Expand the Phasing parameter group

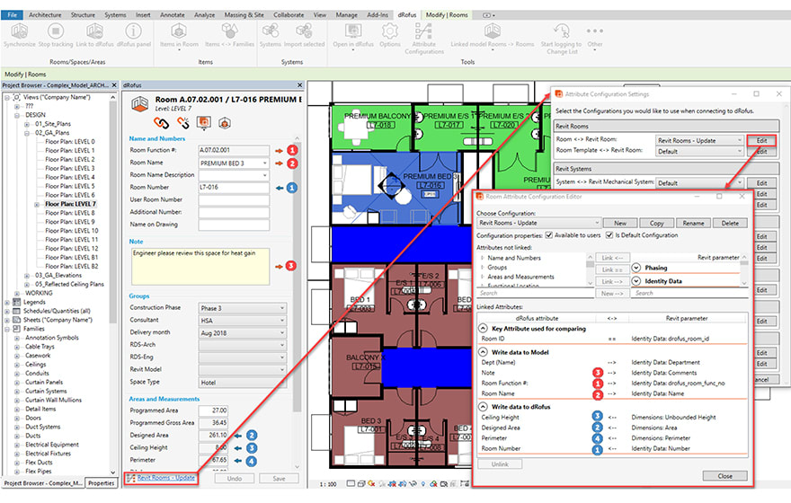(x=636, y=268)
